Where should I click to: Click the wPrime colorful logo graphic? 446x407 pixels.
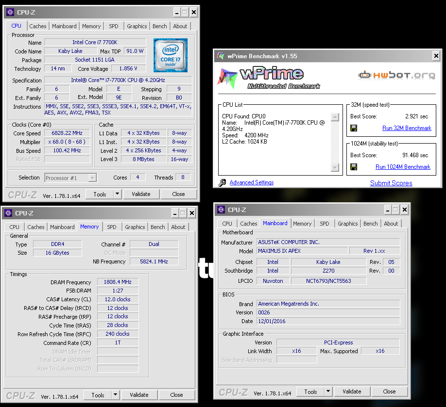coord(227,78)
